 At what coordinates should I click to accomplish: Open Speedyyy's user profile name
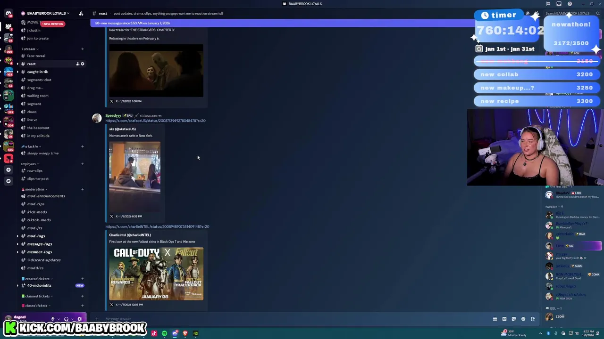pyautogui.click(x=113, y=115)
